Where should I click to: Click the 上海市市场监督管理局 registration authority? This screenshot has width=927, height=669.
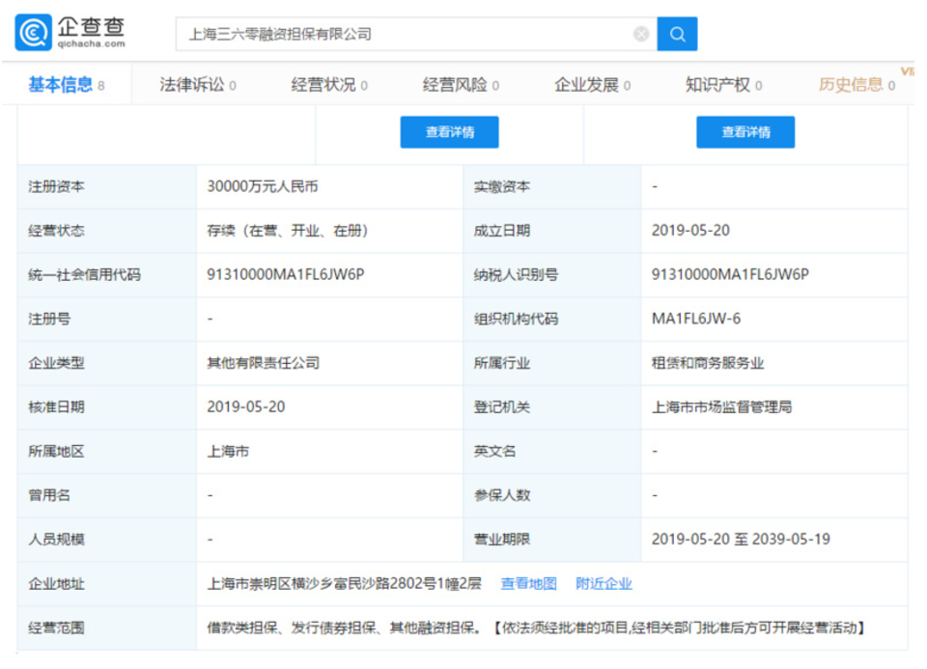pyautogui.click(x=721, y=407)
